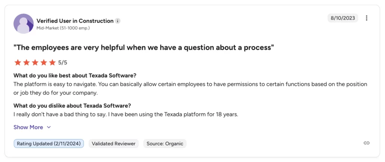Open the three-dot options menu
Image resolution: width=385 pixels, height=162 pixels.
point(367,18)
